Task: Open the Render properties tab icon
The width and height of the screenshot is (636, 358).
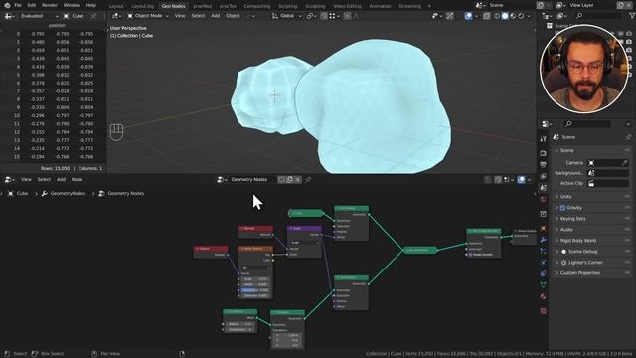Action: pyautogui.click(x=544, y=153)
